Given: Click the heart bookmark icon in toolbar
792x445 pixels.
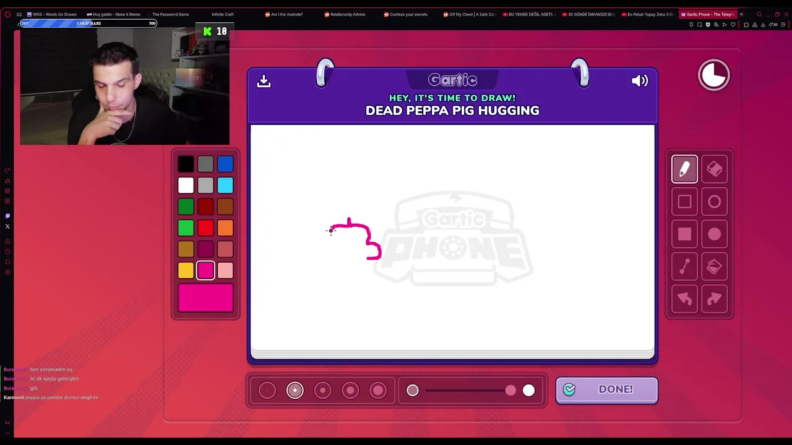Looking at the screenshot, I should [x=733, y=25].
